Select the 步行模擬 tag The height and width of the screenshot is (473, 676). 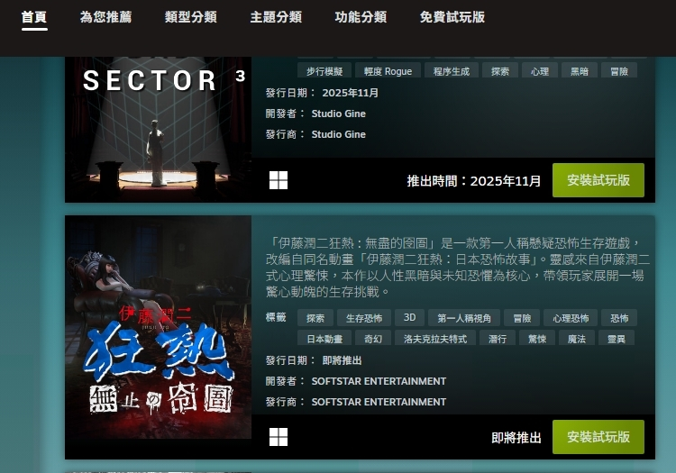(x=324, y=71)
